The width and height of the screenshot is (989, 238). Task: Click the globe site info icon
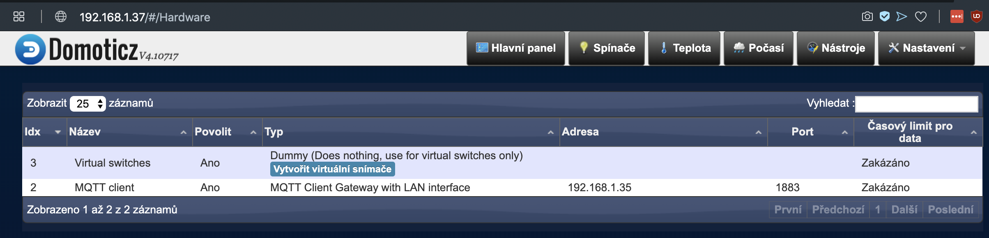[61, 17]
